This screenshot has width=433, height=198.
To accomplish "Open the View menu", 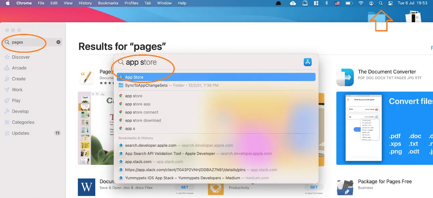I will click(x=68, y=3).
